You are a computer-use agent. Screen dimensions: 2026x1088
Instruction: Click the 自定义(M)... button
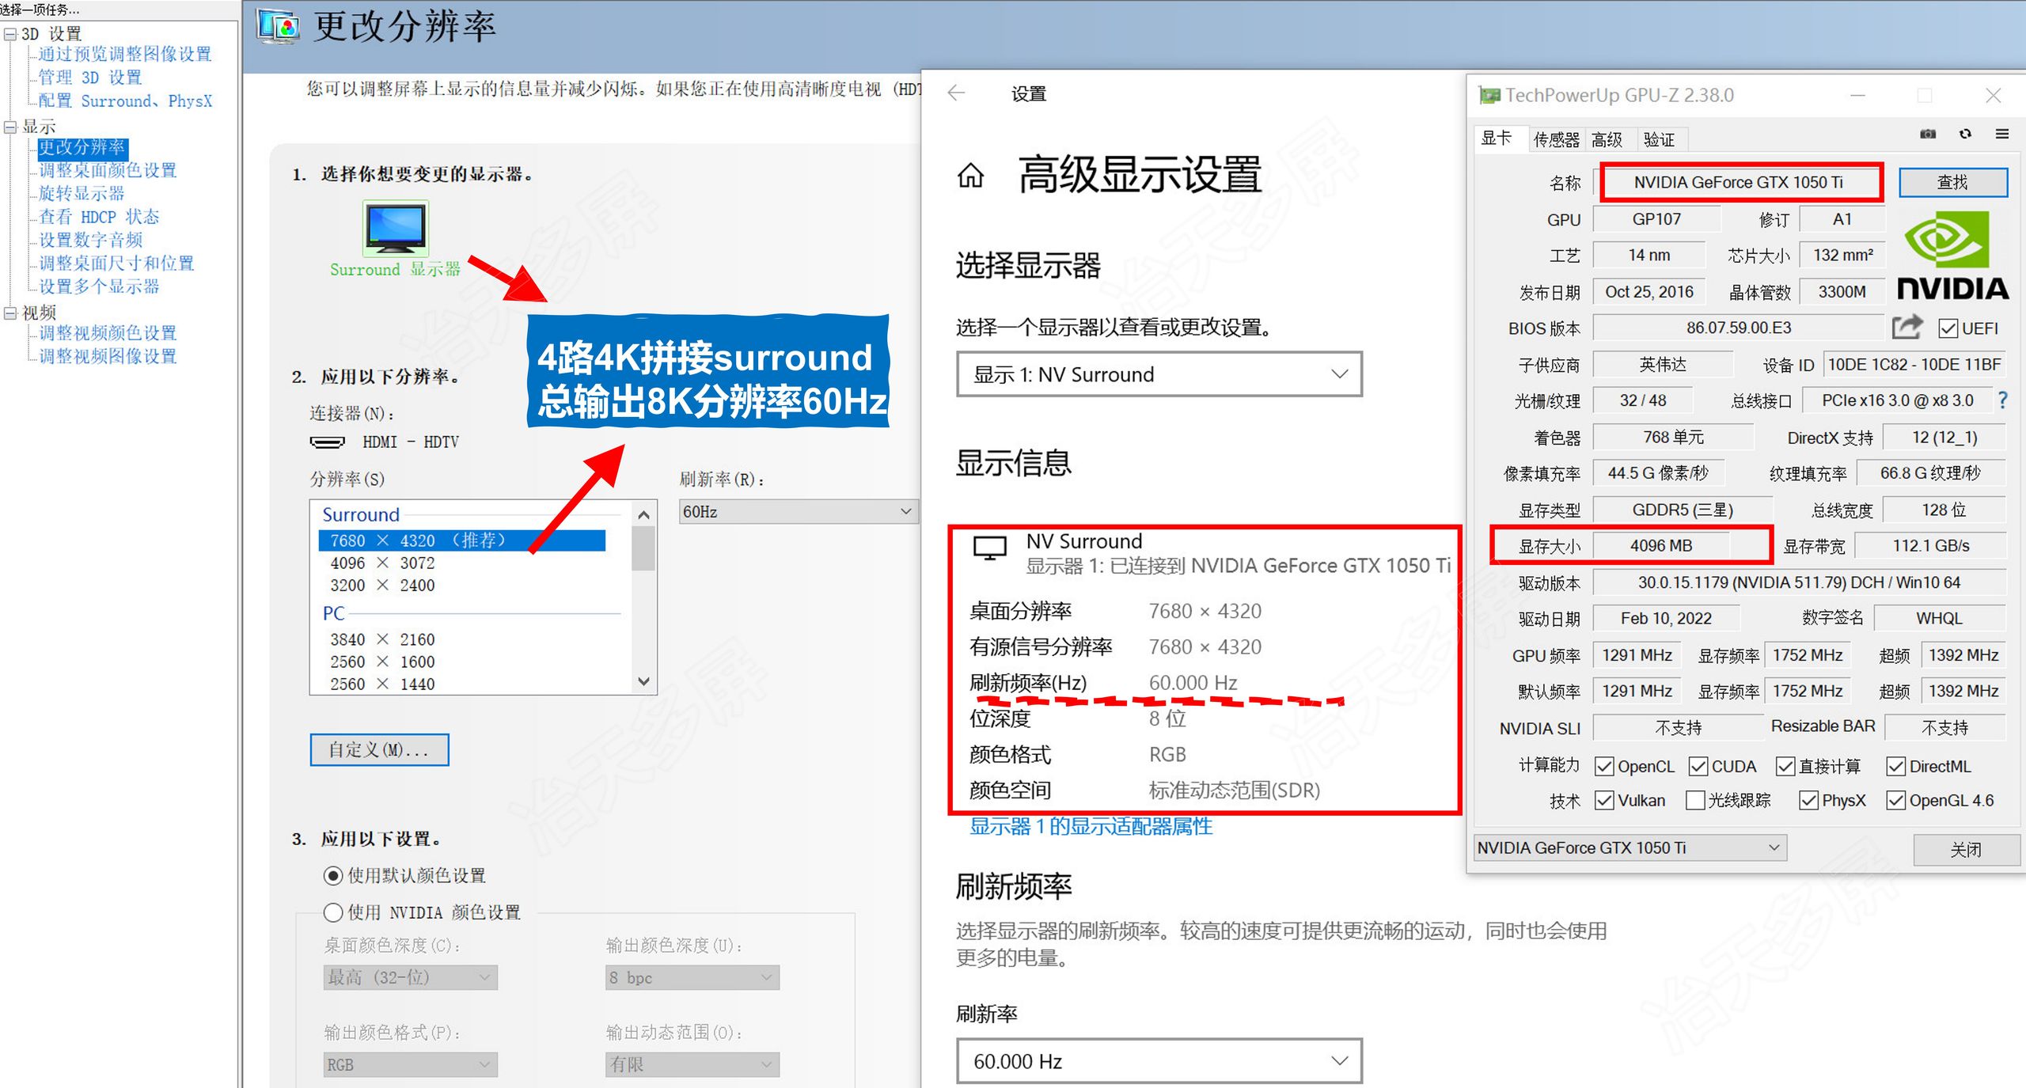(379, 749)
